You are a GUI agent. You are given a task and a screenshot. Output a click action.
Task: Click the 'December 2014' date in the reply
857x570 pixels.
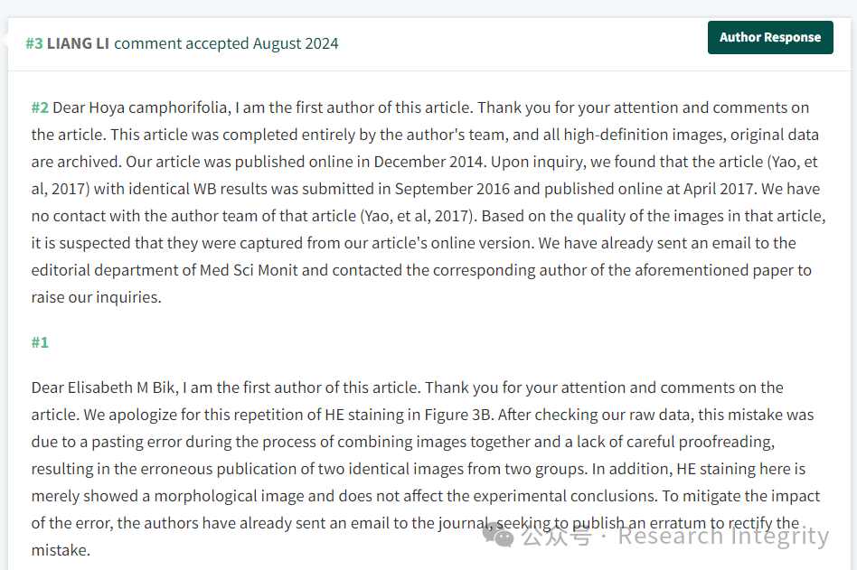pos(428,163)
